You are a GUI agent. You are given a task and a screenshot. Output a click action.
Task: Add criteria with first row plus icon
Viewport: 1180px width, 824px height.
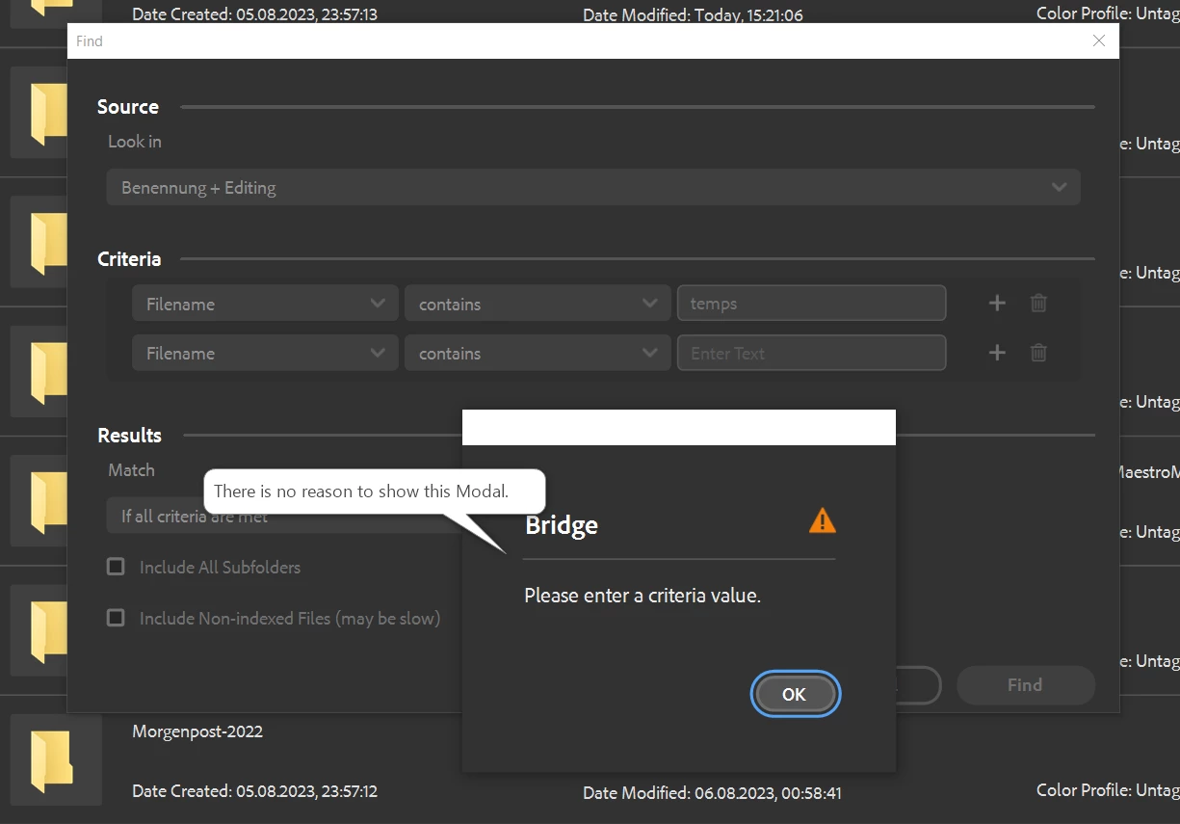pyautogui.click(x=997, y=303)
